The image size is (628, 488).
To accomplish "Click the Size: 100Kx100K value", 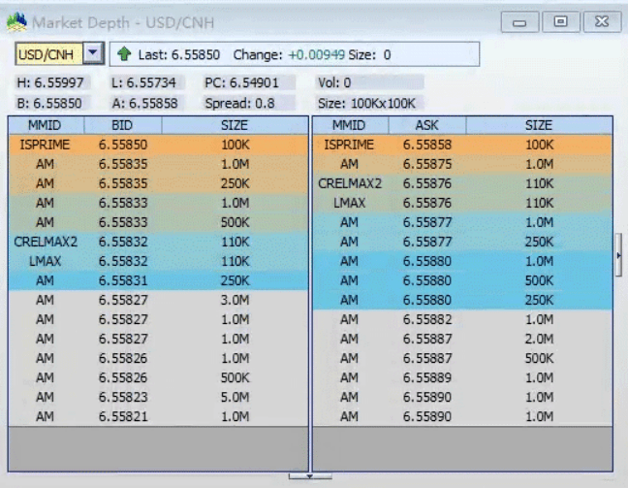I will tap(367, 104).
